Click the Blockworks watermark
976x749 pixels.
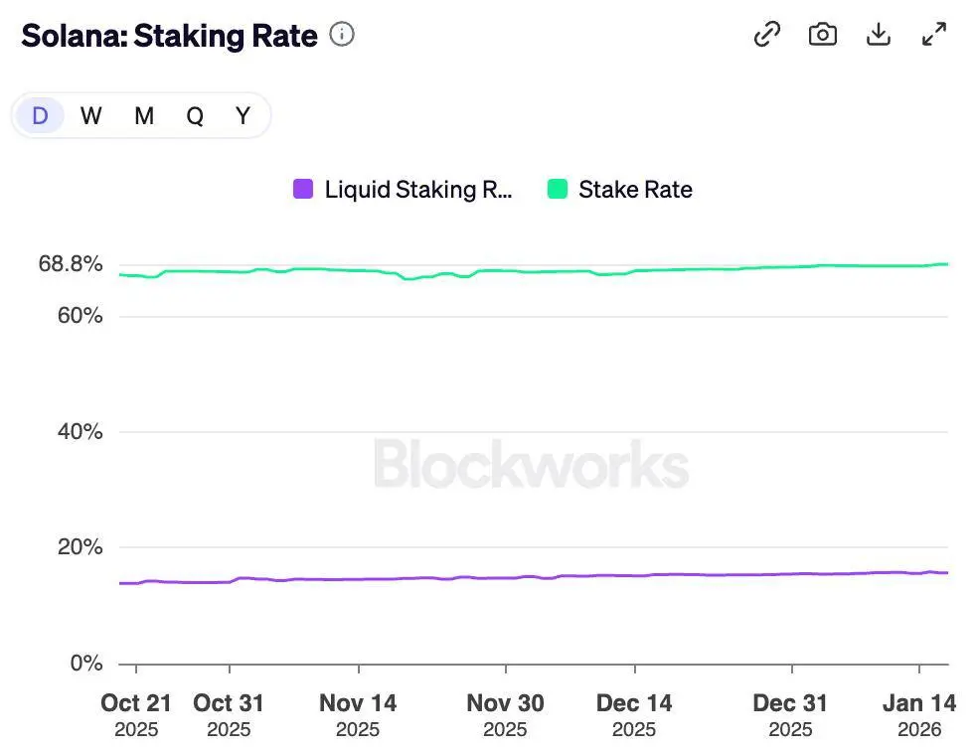531,466
